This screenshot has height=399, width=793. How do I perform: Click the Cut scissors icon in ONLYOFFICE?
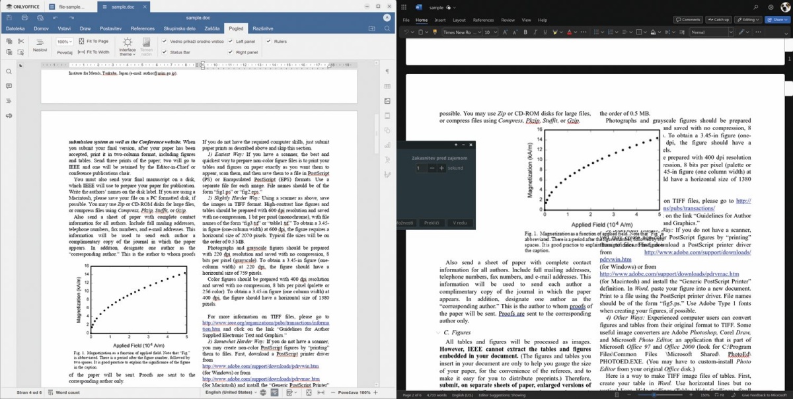point(21,41)
